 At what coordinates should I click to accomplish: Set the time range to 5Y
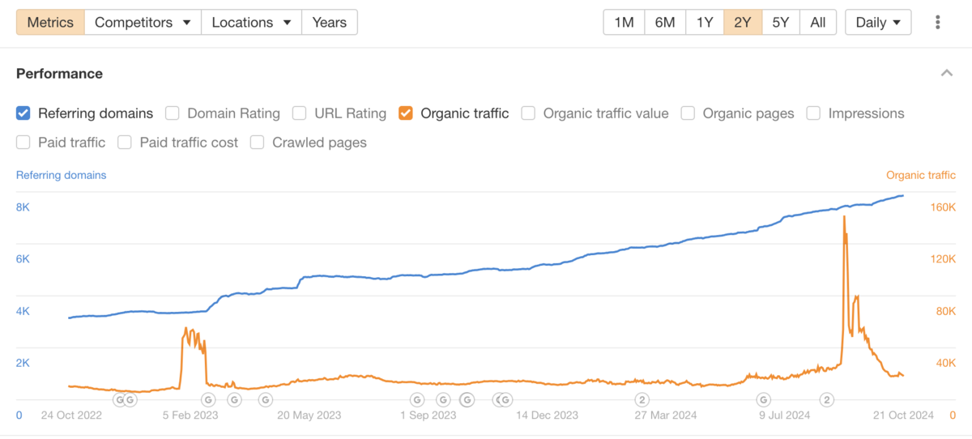[780, 23]
